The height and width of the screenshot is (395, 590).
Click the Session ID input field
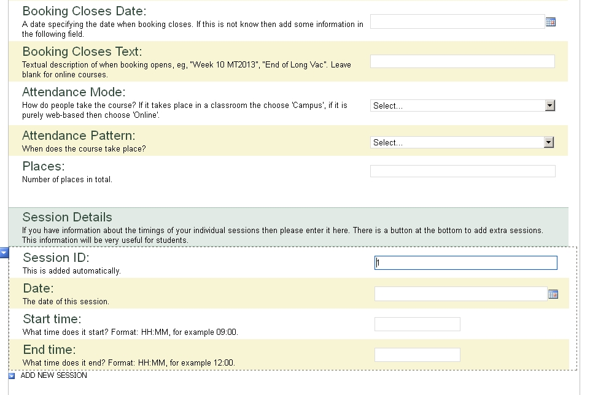(x=465, y=263)
